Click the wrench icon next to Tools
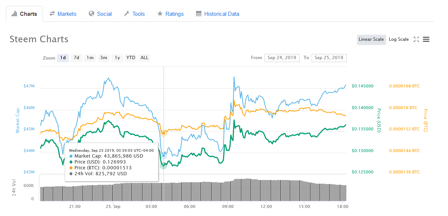The height and width of the screenshot is (216, 448). (x=127, y=14)
